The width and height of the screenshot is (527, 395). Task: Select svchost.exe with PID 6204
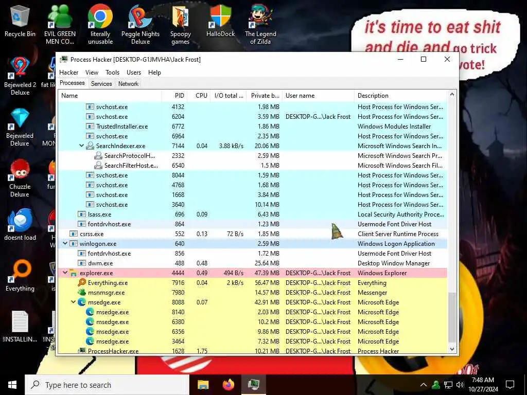coord(253,117)
